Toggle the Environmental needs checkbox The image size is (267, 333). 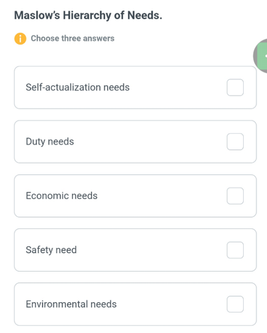coord(235,304)
